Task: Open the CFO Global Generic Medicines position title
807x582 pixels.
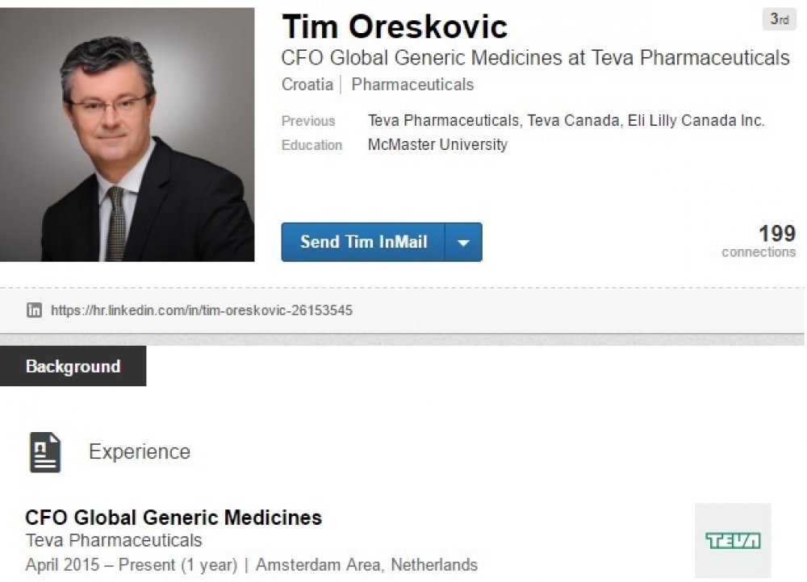Action: click(174, 518)
